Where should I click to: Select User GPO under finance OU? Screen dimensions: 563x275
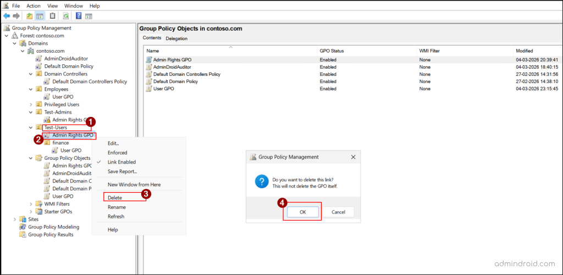click(71, 150)
